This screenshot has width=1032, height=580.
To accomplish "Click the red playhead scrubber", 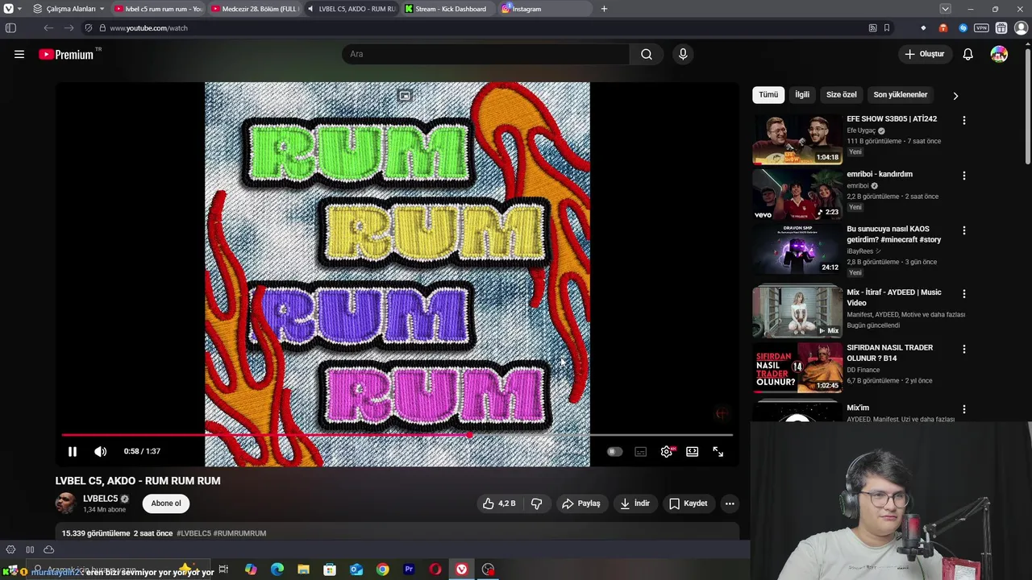I will (469, 435).
